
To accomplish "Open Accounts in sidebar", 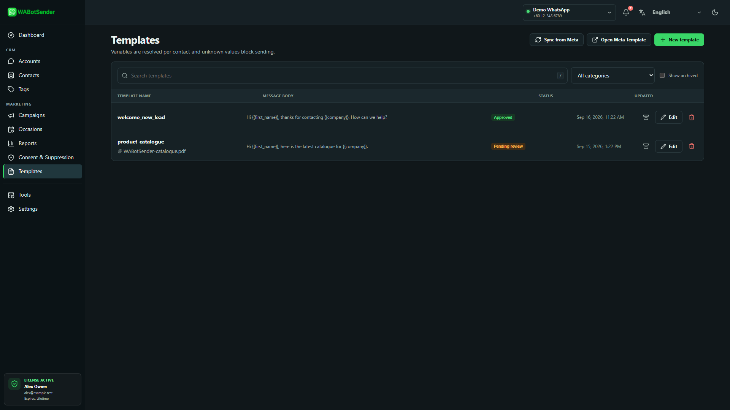I will tap(43, 61).
